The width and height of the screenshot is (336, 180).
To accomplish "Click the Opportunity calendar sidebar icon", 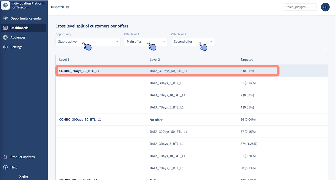I will pos(5,18).
